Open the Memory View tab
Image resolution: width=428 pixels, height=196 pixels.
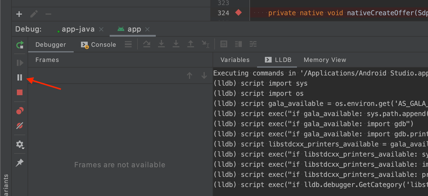[x=325, y=60]
